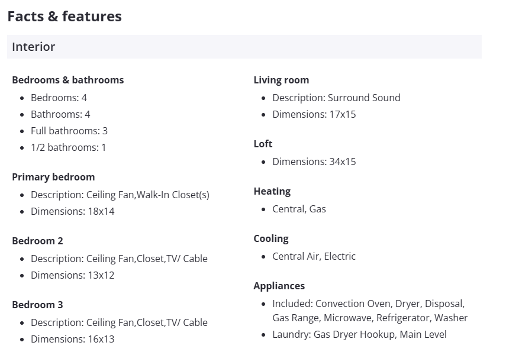Screen dimensions: 506x352
Task: Click the Bedrooms: 4 list item
Action: click(x=59, y=98)
